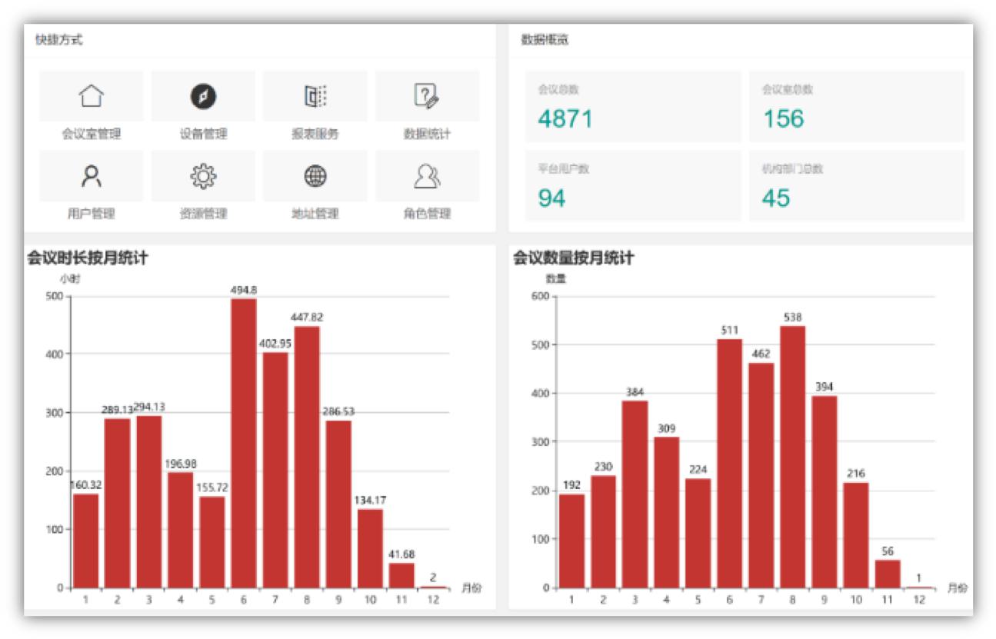Select the March bar labeled 384

tap(635, 494)
